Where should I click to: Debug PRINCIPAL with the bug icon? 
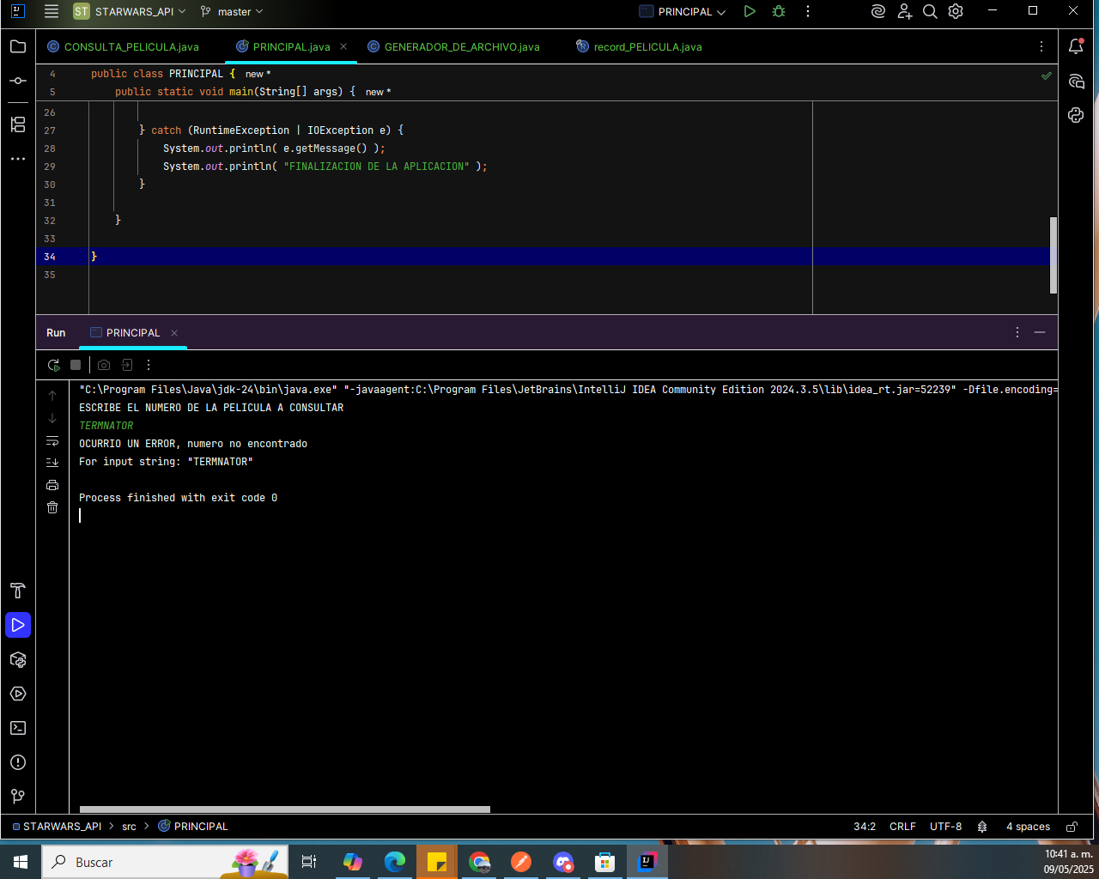point(779,11)
